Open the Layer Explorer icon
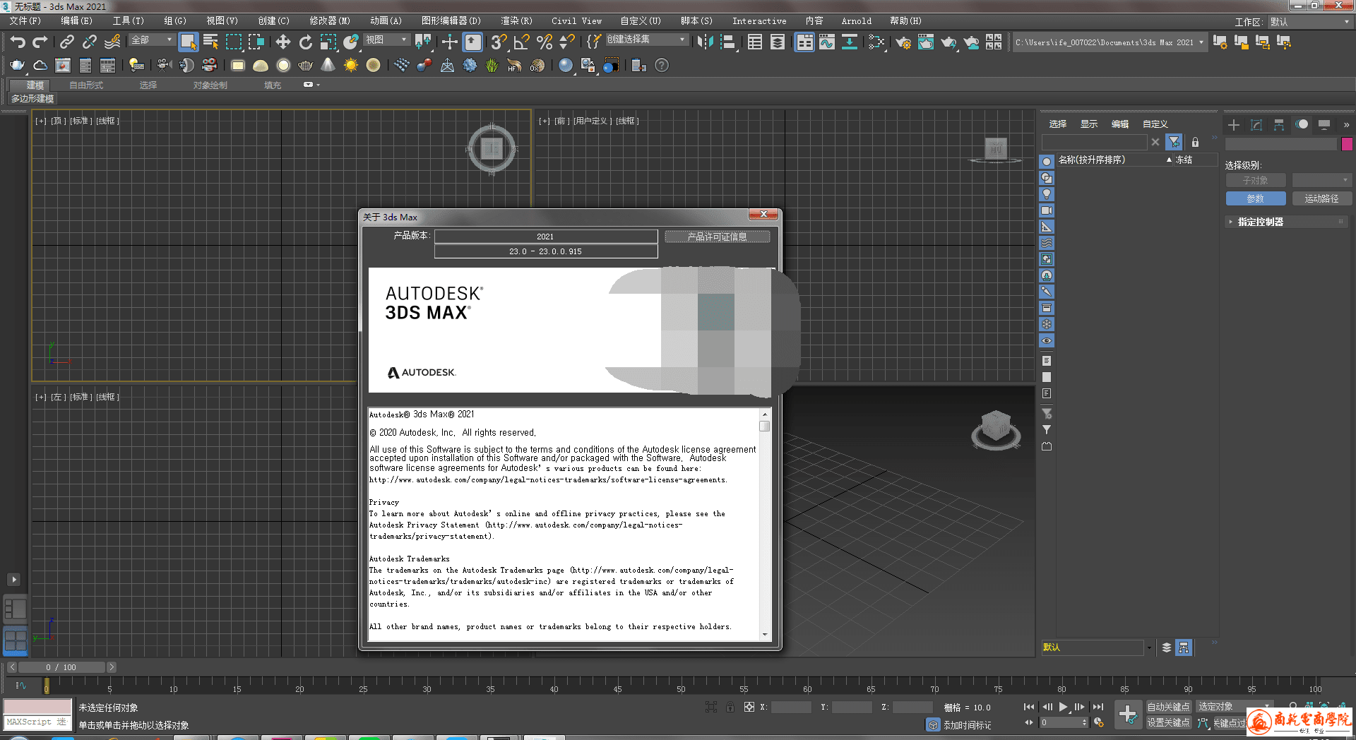 [778, 42]
